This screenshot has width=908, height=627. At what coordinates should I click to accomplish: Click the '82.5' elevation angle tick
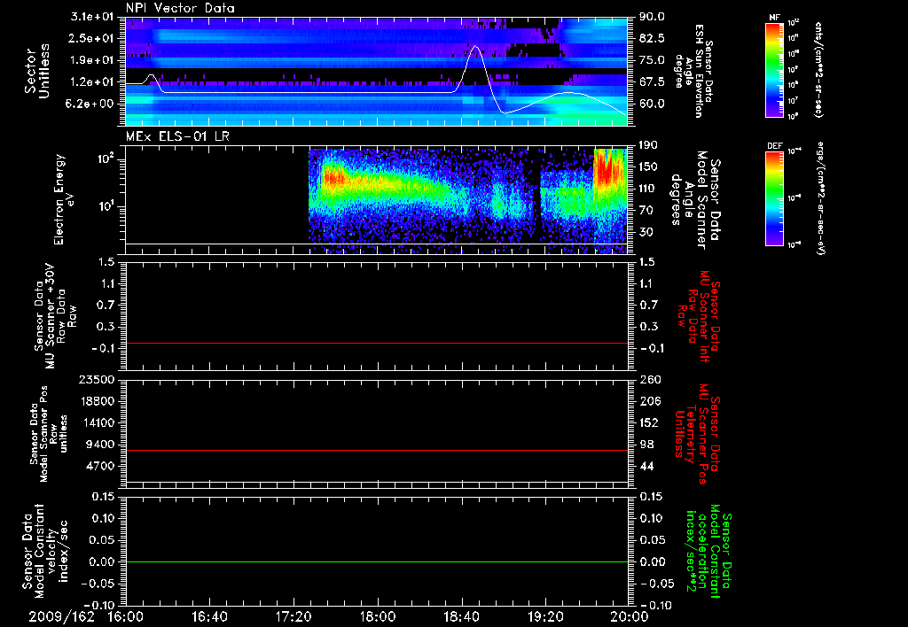click(652, 38)
